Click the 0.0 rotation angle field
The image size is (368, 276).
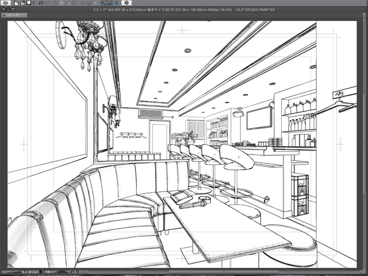coord(47,272)
